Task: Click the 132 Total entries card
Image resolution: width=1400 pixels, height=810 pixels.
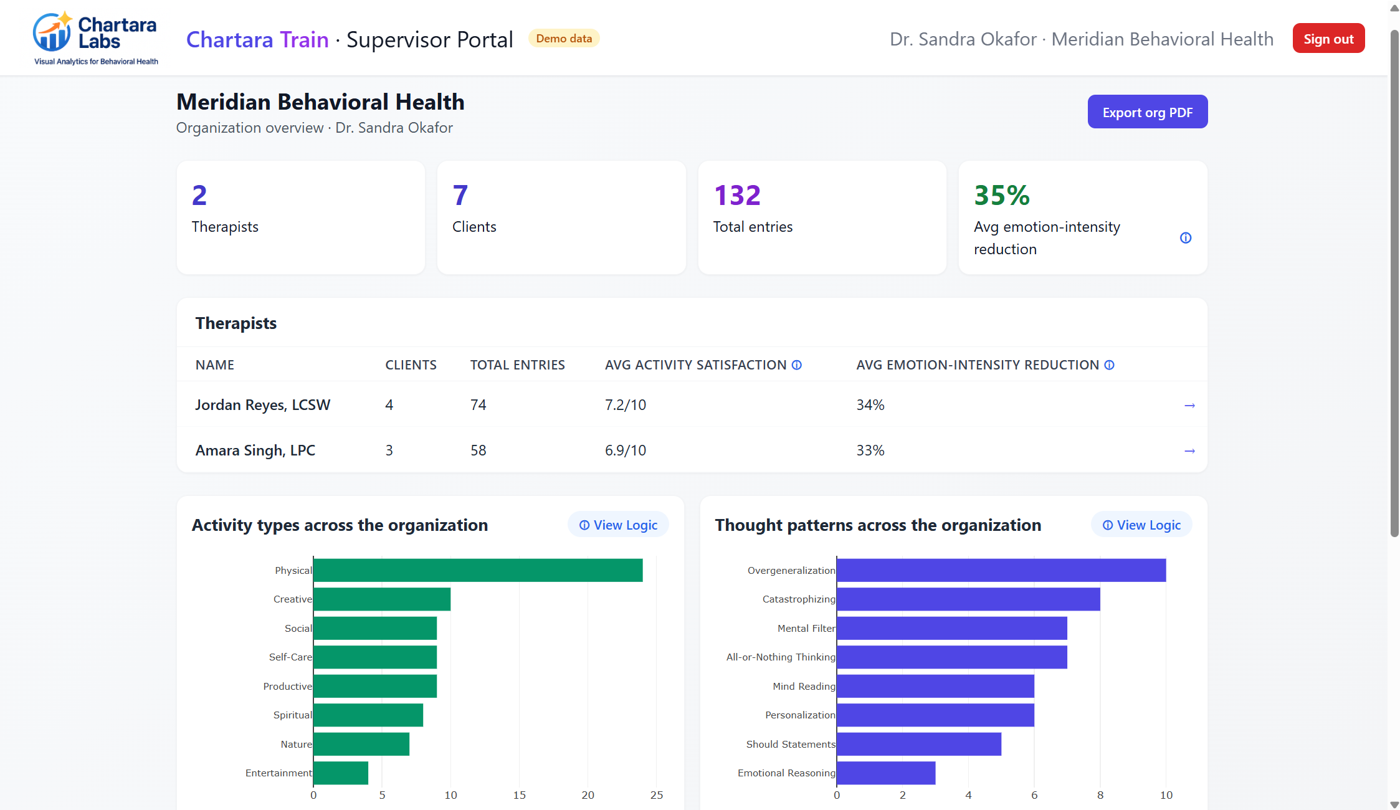Action: [822, 217]
